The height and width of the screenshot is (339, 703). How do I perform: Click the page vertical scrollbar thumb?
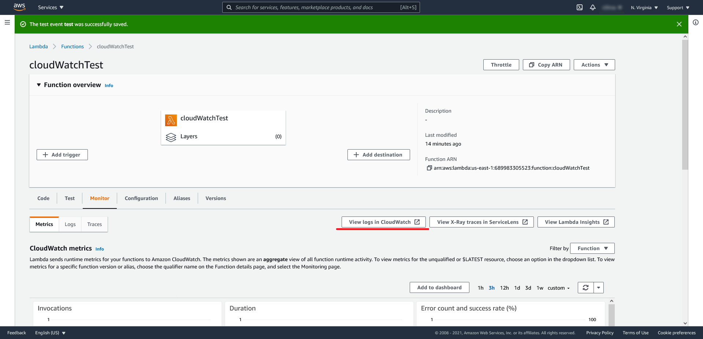(x=685, y=105)
